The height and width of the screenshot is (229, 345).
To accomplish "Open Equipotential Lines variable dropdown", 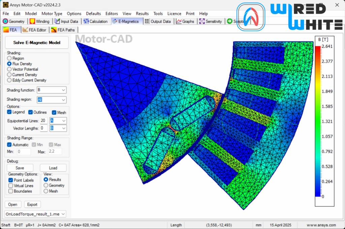I will click(64, 121).
